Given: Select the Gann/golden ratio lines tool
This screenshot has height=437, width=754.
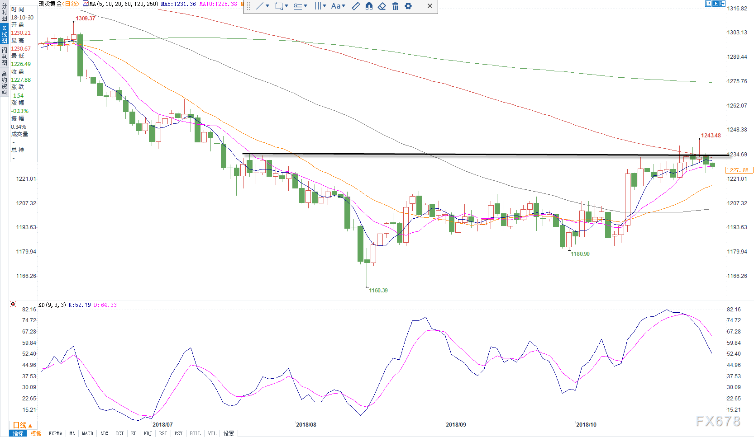Looking at the screenshot, I should [x=298, y=6].
